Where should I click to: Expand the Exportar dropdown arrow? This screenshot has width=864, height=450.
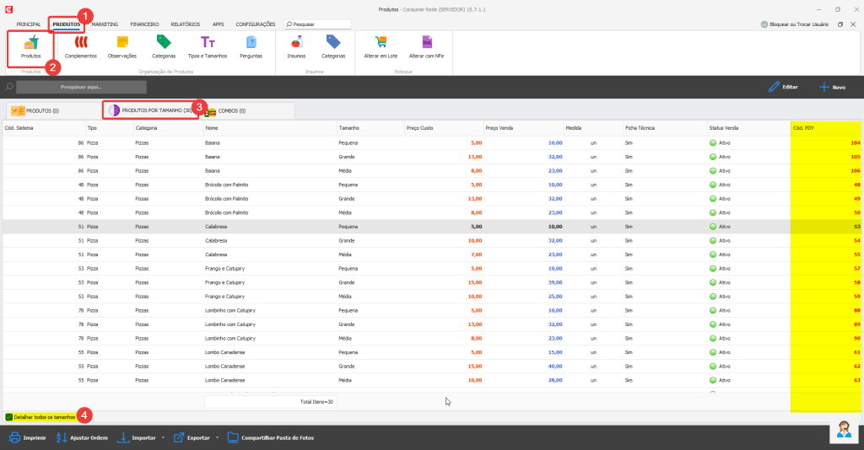(x=218, y=438)
